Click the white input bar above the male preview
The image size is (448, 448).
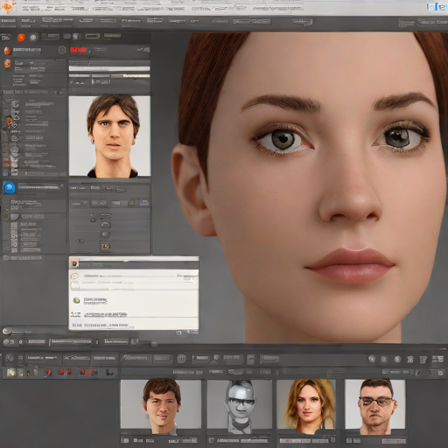pyautogui.click(x=109, y=68)
